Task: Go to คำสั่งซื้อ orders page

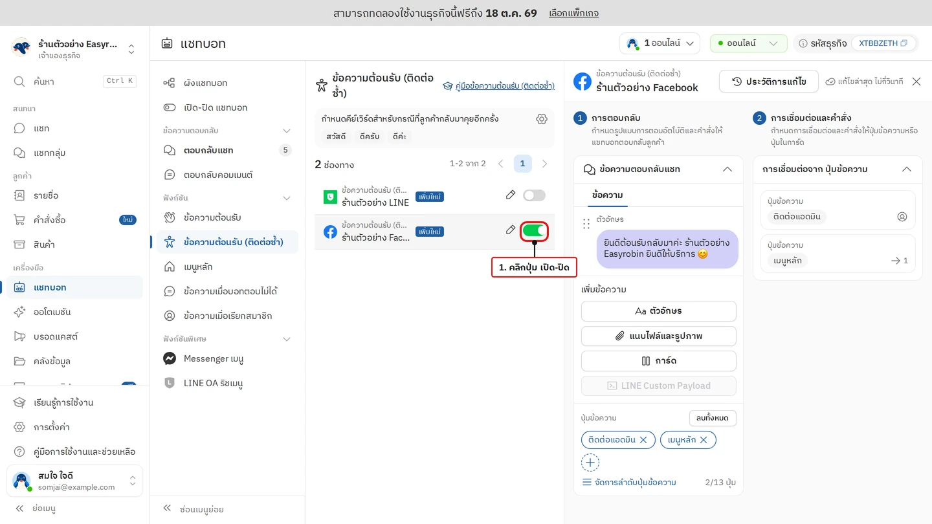Action: [x=74, y=220]
